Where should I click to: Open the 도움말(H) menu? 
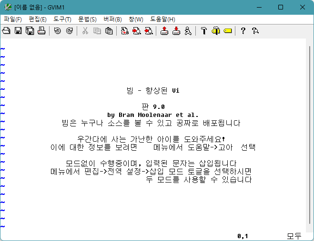162,19
